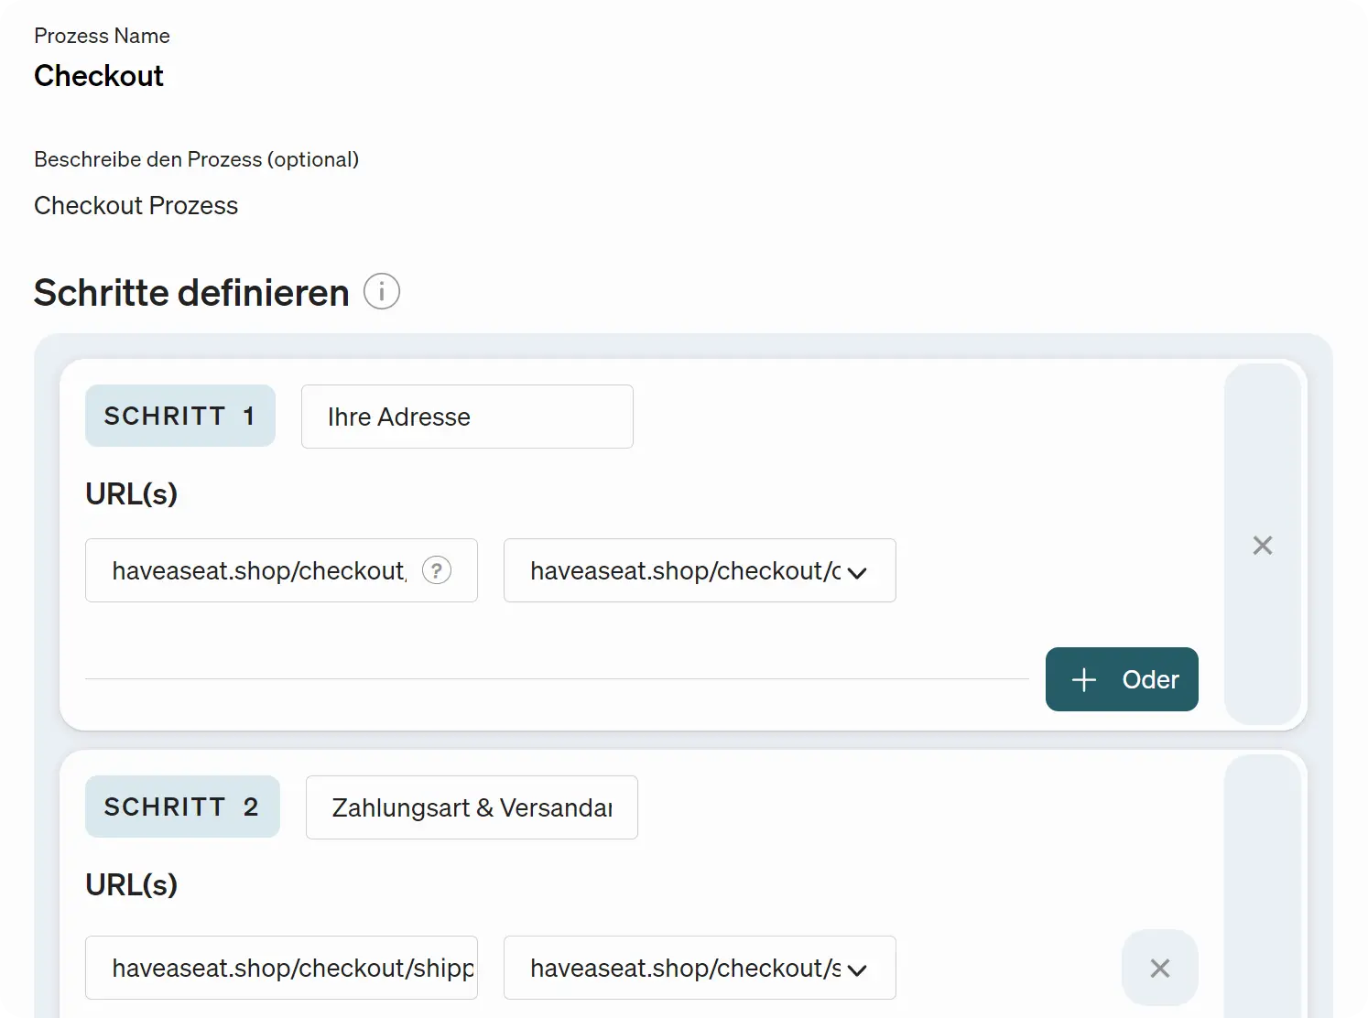The image size is (1368, 1018).
Task: Select the SCHRITT 1 badge
Action: [180, 416]
